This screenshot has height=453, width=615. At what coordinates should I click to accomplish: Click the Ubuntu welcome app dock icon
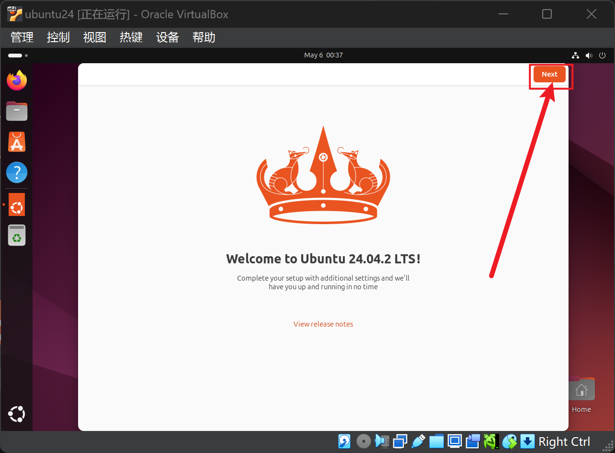pos(17,204)
